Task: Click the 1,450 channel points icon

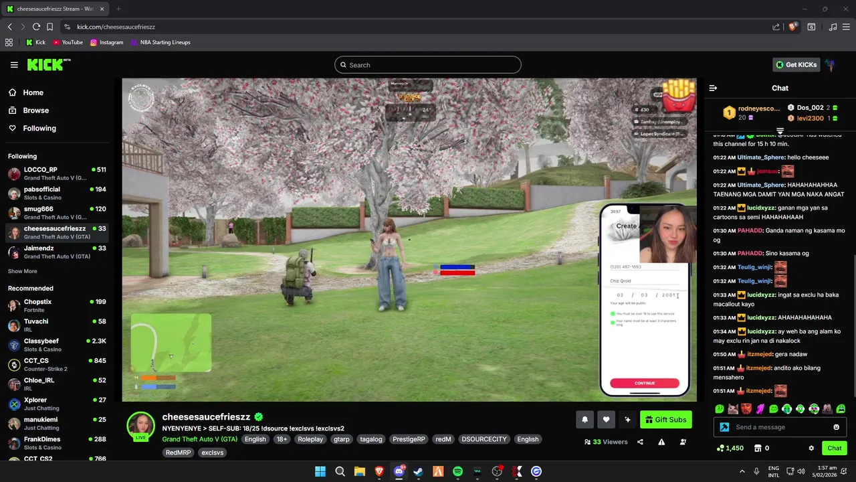Action: 721,449
